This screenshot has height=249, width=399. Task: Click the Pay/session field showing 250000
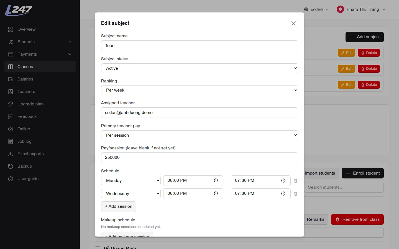pos(199,158)
